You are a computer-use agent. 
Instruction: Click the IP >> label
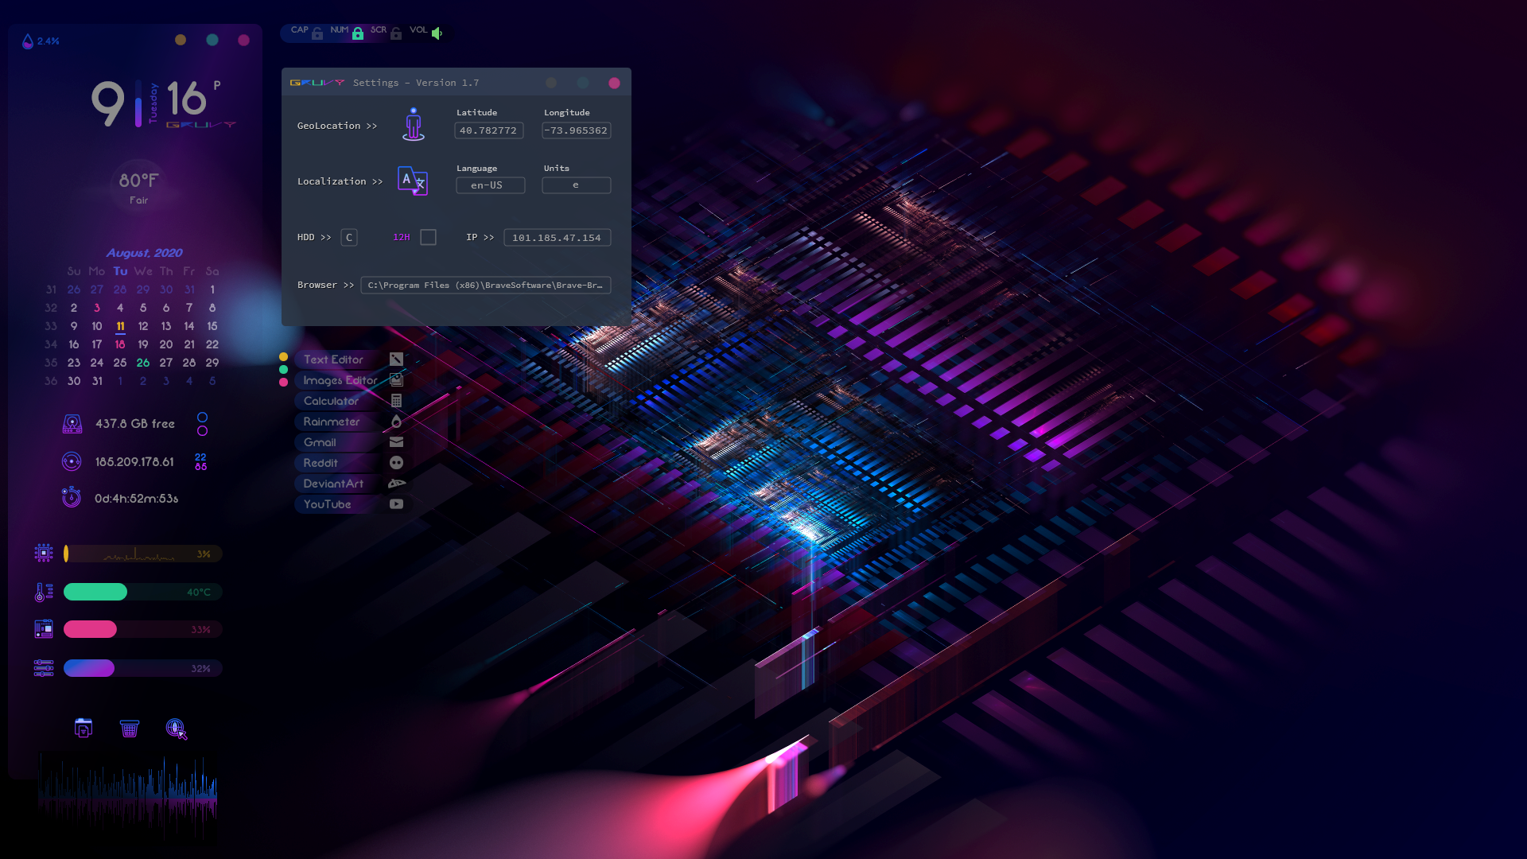(480, 237)
